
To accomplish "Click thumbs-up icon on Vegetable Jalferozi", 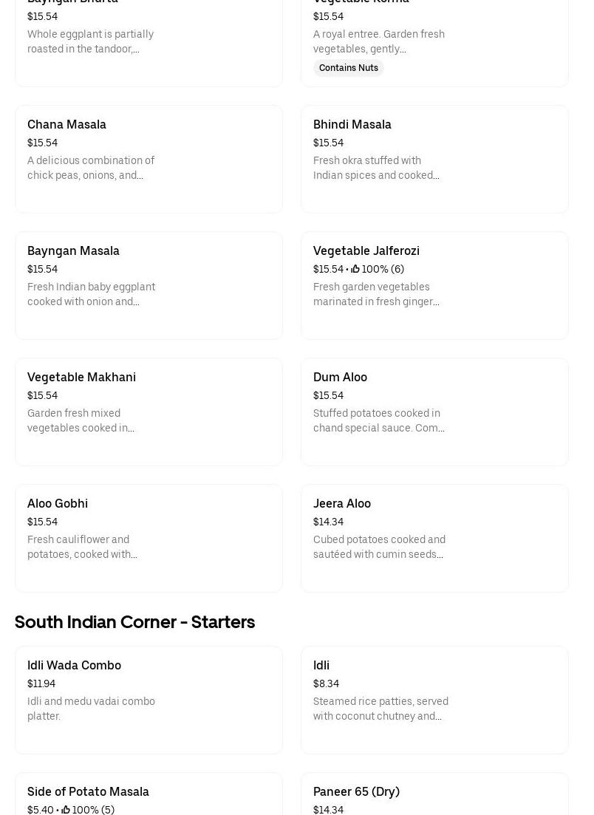I will [x=355, y=270].
